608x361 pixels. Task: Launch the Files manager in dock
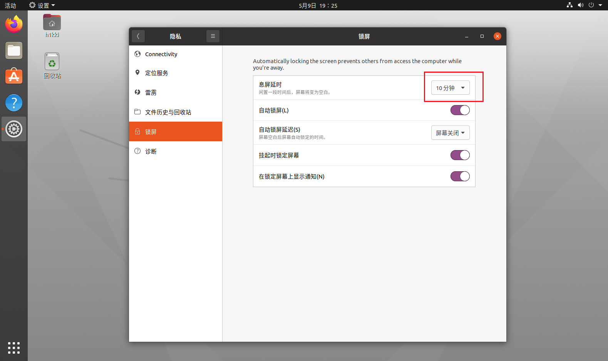tap(14, 50)
